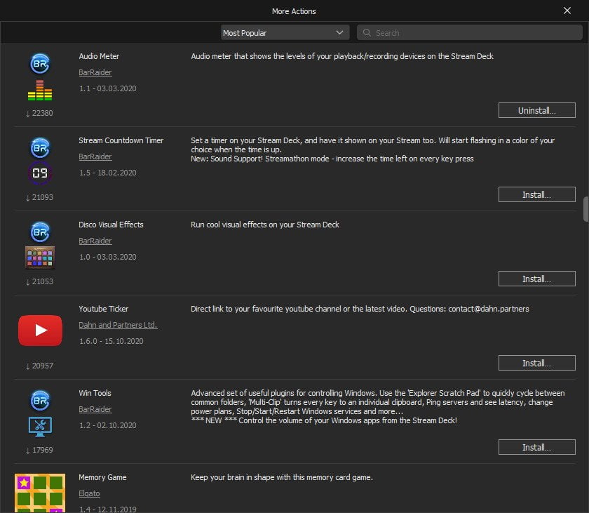589x513 pixels.
Task: Click the BarRaider logo beside Disco Visual Effects
Action: [x=40, y=232]
